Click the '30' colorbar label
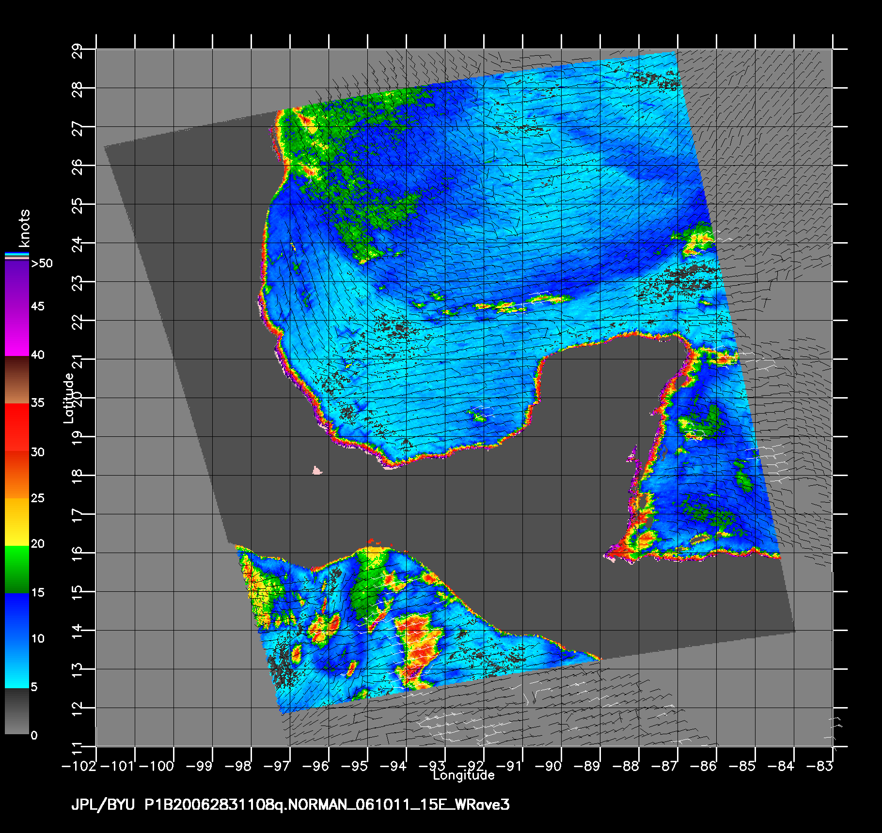 coord(38,452)
